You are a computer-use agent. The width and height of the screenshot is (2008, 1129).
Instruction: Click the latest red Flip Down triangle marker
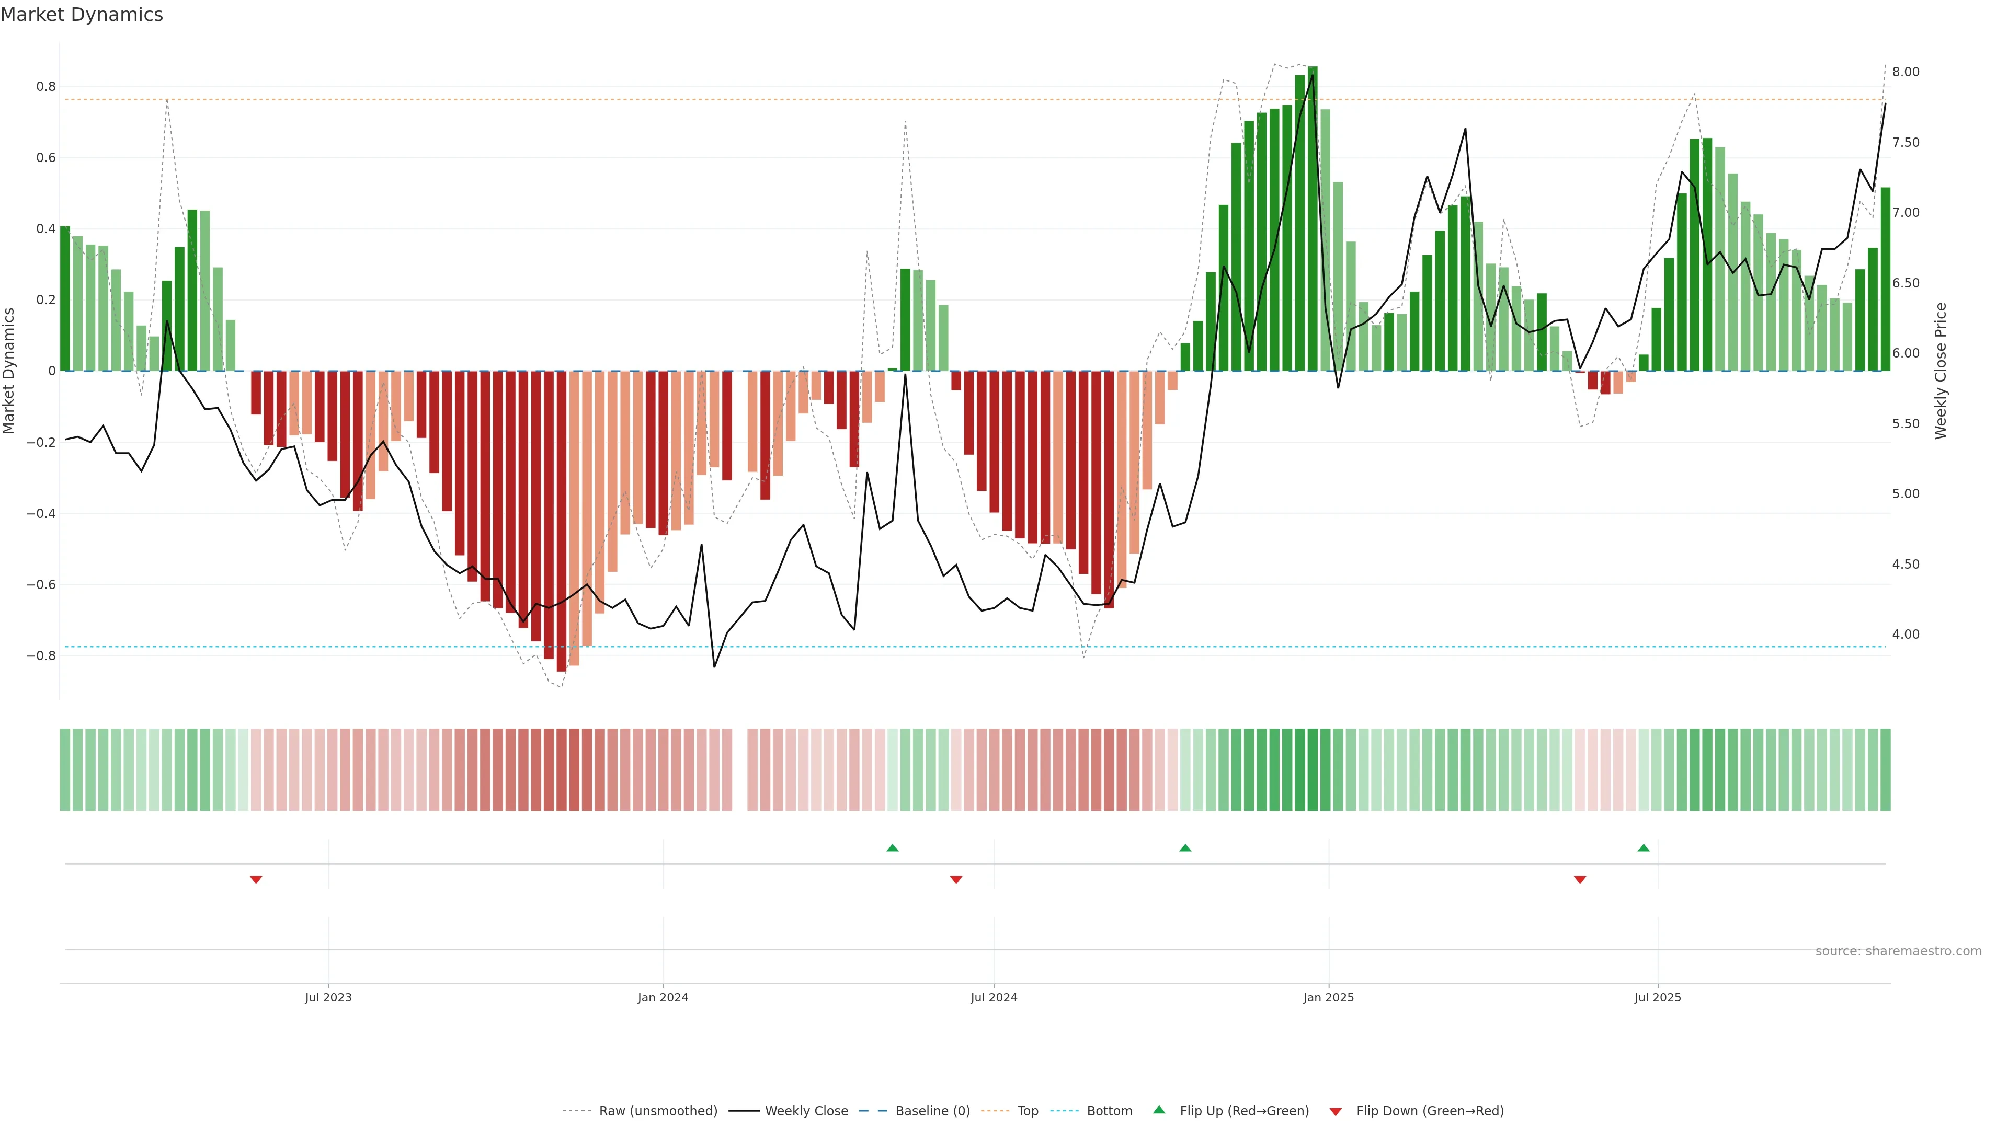click(1580, 880)
